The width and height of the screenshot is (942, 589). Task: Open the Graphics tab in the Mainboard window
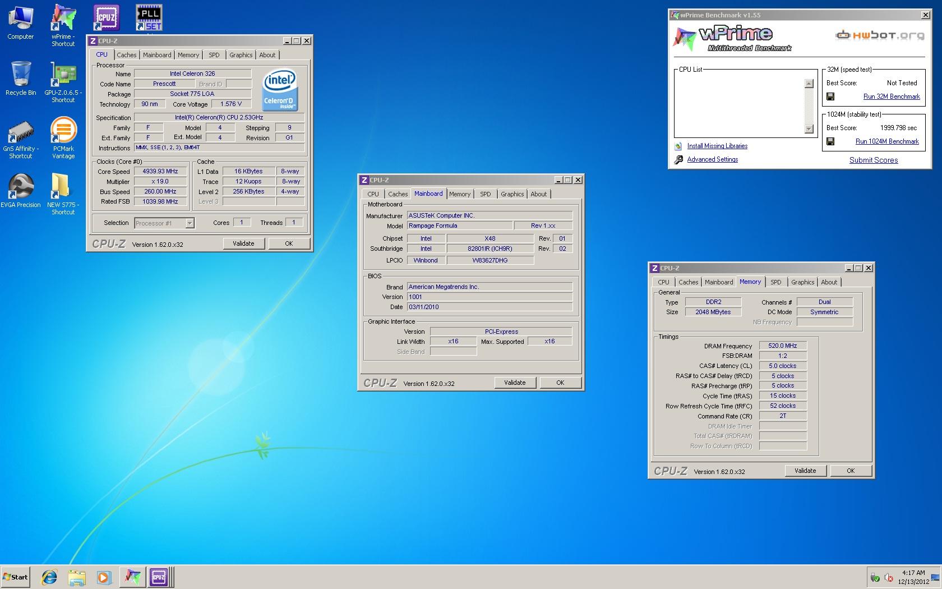[512, 194]
